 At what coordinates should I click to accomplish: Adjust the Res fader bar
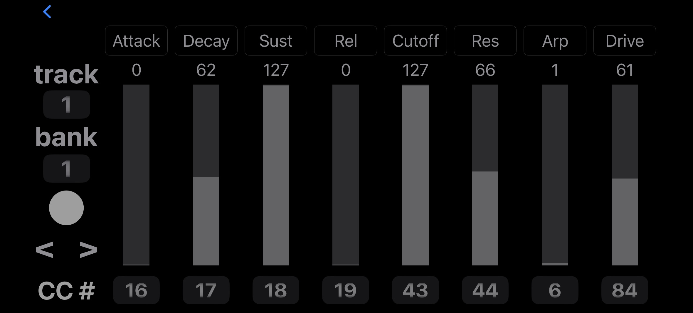(485, 175)
